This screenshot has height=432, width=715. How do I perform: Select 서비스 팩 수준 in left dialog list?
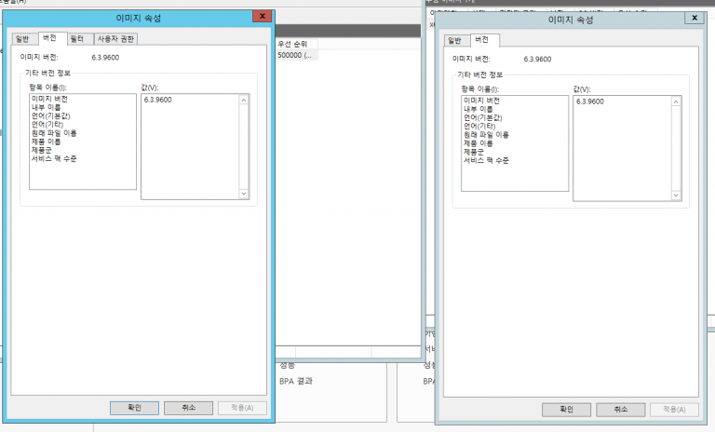click(54, 159)
